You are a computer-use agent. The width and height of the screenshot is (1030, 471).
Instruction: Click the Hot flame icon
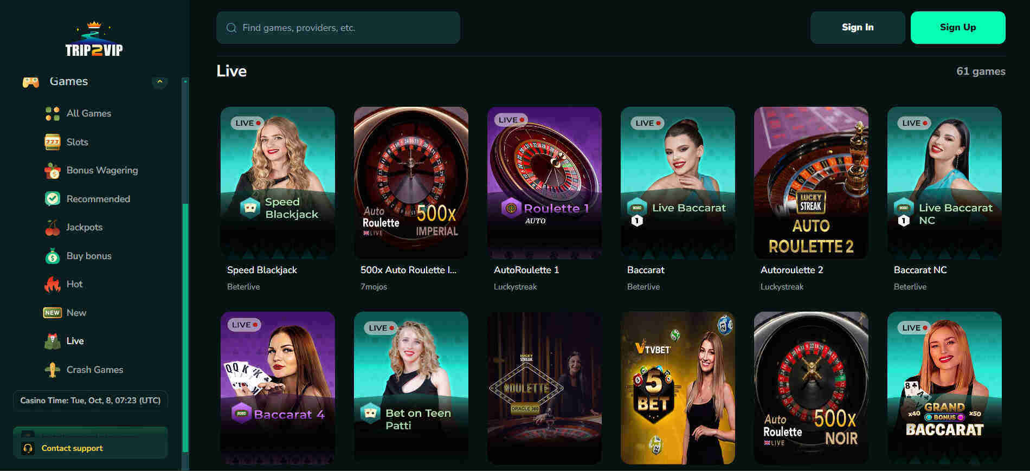pos(52,284)
